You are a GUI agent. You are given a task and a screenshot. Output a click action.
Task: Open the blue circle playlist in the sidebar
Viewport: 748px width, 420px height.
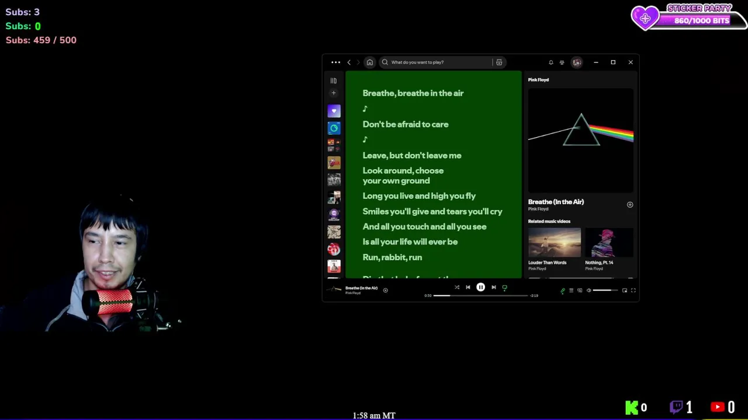click(x=334, y=128)
